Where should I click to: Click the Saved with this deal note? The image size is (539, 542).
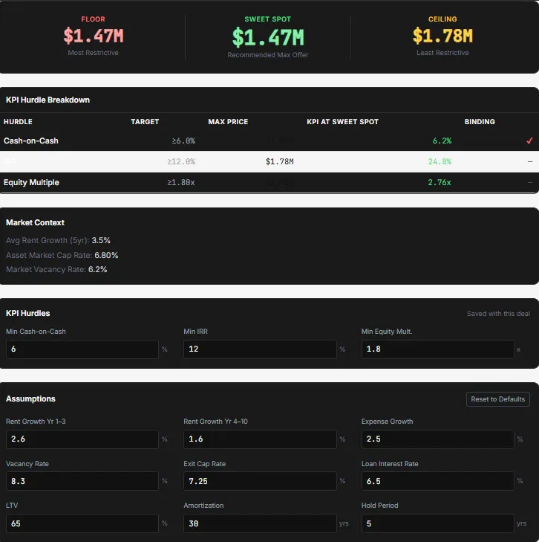pos(498,314)
